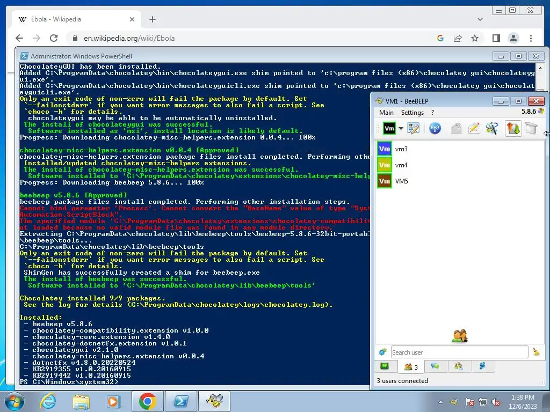Open the edit profile (vCard) toolbar icon
This screenshot has height=412, width=550.
pos(414,129)
